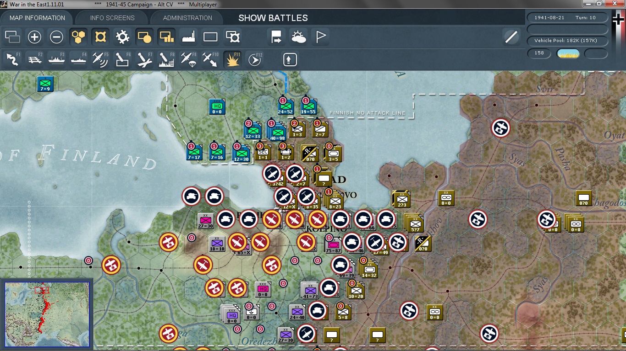Toggle the yellow hexagon grid display
626x351 pixels.
78,37
